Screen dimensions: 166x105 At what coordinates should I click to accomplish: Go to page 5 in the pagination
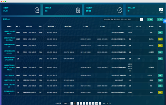click(87, 103)
